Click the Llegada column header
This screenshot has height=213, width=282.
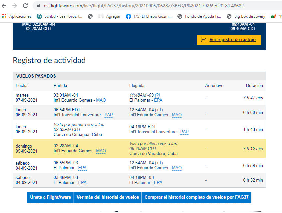[137, 86]
